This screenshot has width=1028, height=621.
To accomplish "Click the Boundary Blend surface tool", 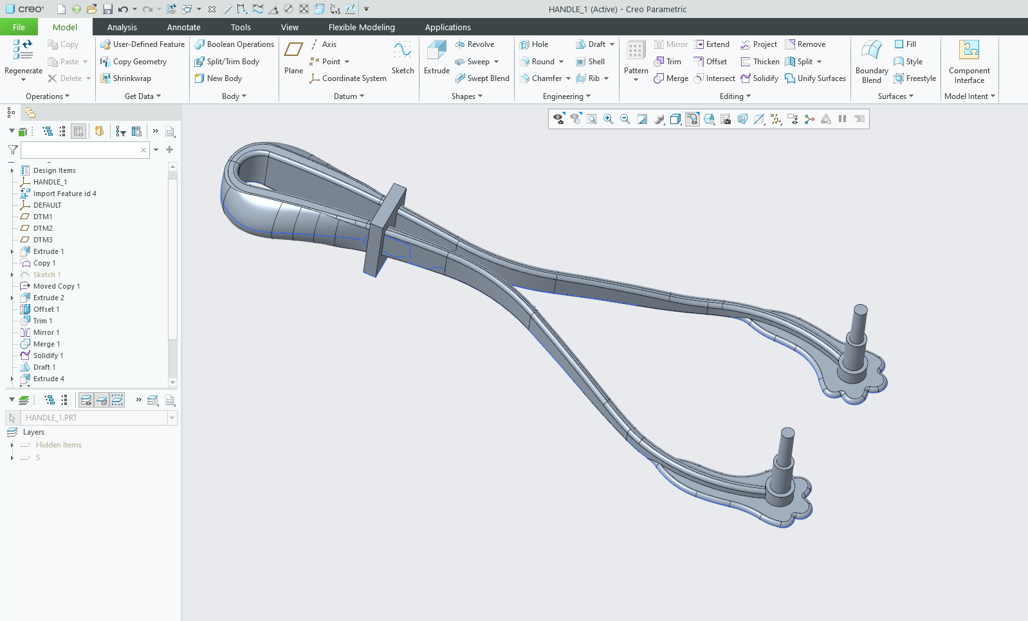I will pos(871,61).
